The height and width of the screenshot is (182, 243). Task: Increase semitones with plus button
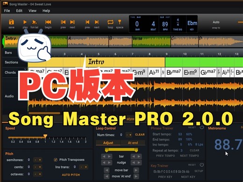coord(40,160)
